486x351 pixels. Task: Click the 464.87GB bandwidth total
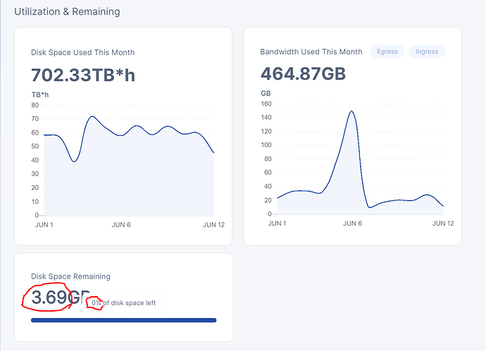click(303, 74)
